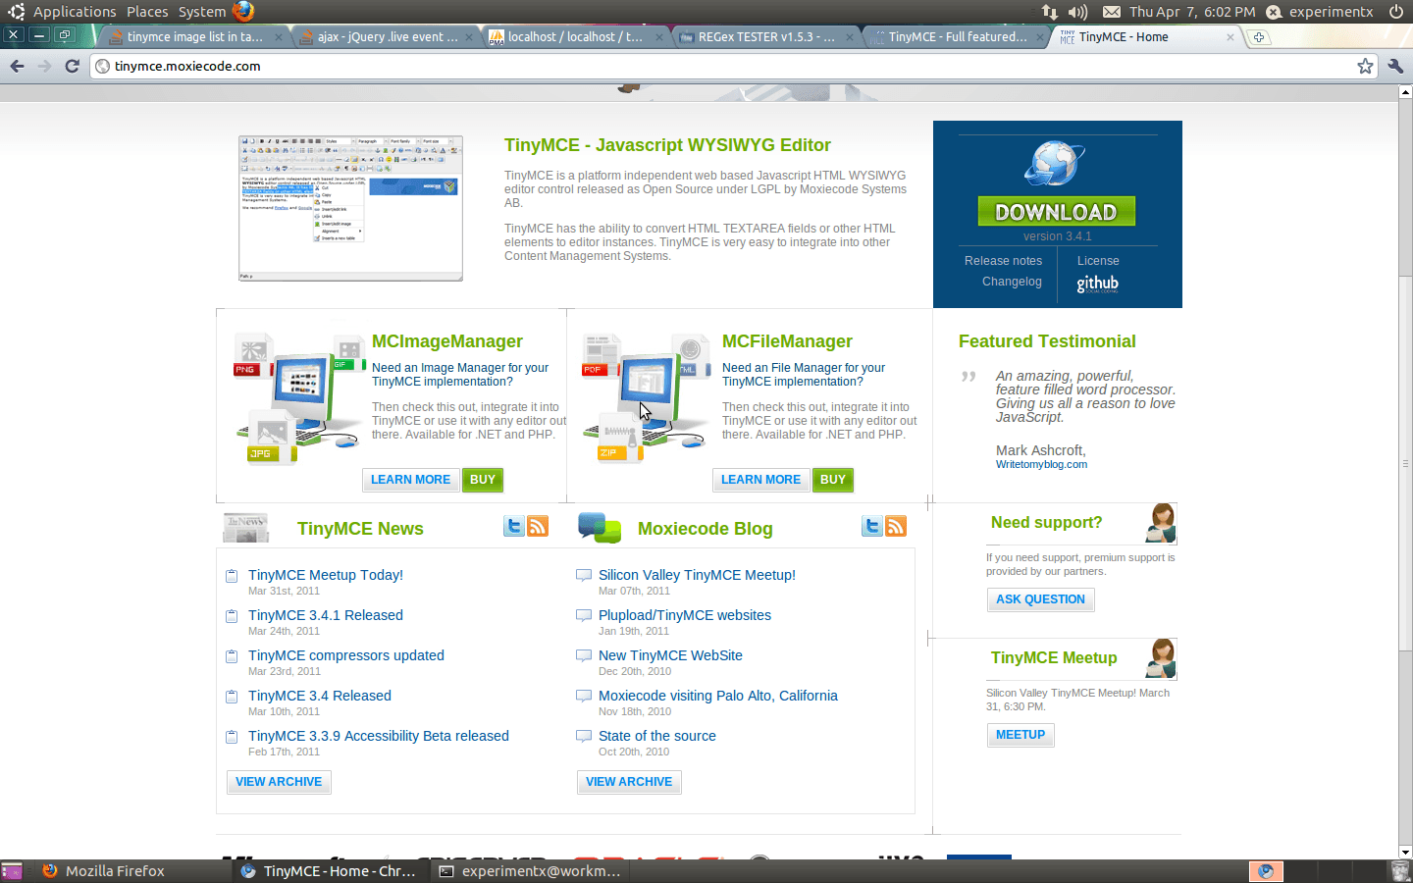Open the Changelog link
1413x883 pixels.
(x=1012, y=282)
